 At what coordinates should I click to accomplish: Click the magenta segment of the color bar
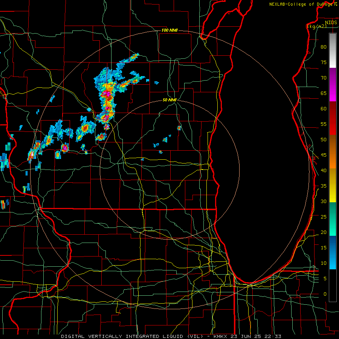pos(333,84)
